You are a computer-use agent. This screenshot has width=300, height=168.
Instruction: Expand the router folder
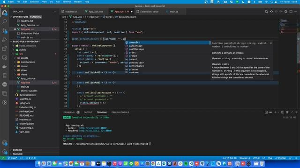15,66
